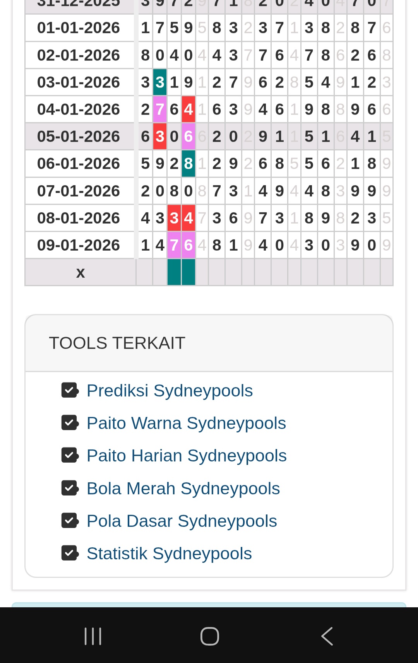Open the Prediksi Sydneypools link
The image size is (418, 663).
point(170,391)
